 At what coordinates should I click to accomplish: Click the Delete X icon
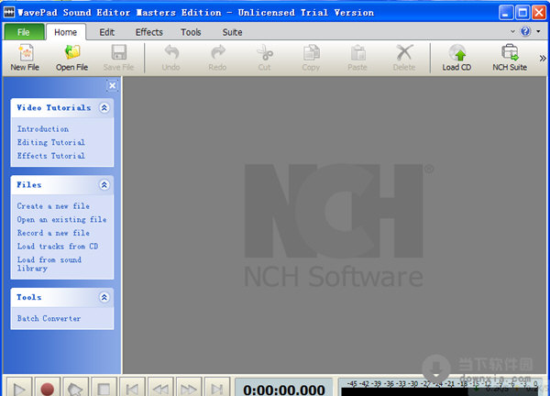404,52
